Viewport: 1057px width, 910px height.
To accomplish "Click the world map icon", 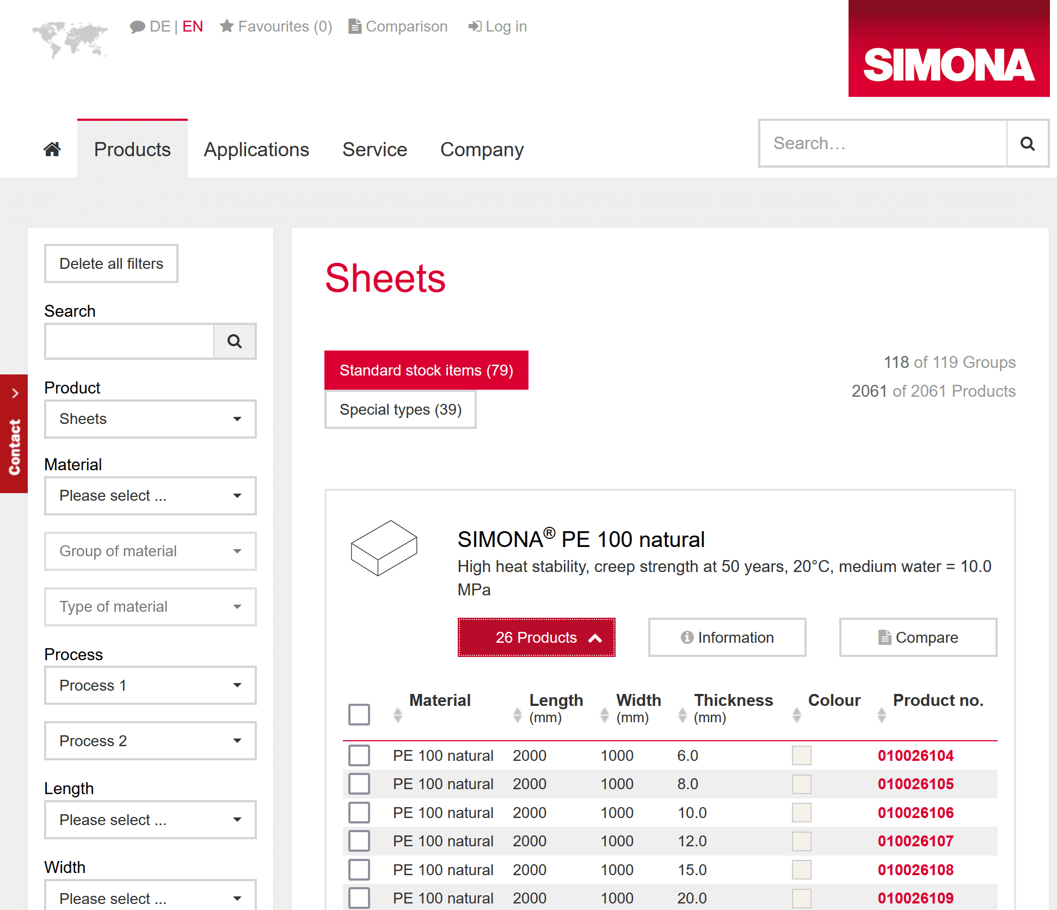I will coord(70,39).
